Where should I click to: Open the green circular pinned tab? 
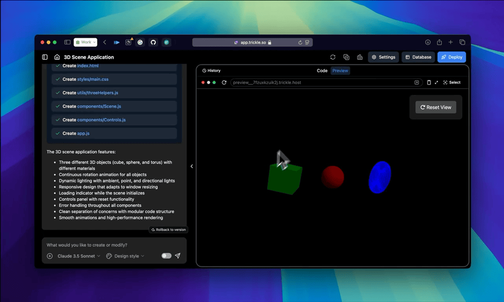166,42
